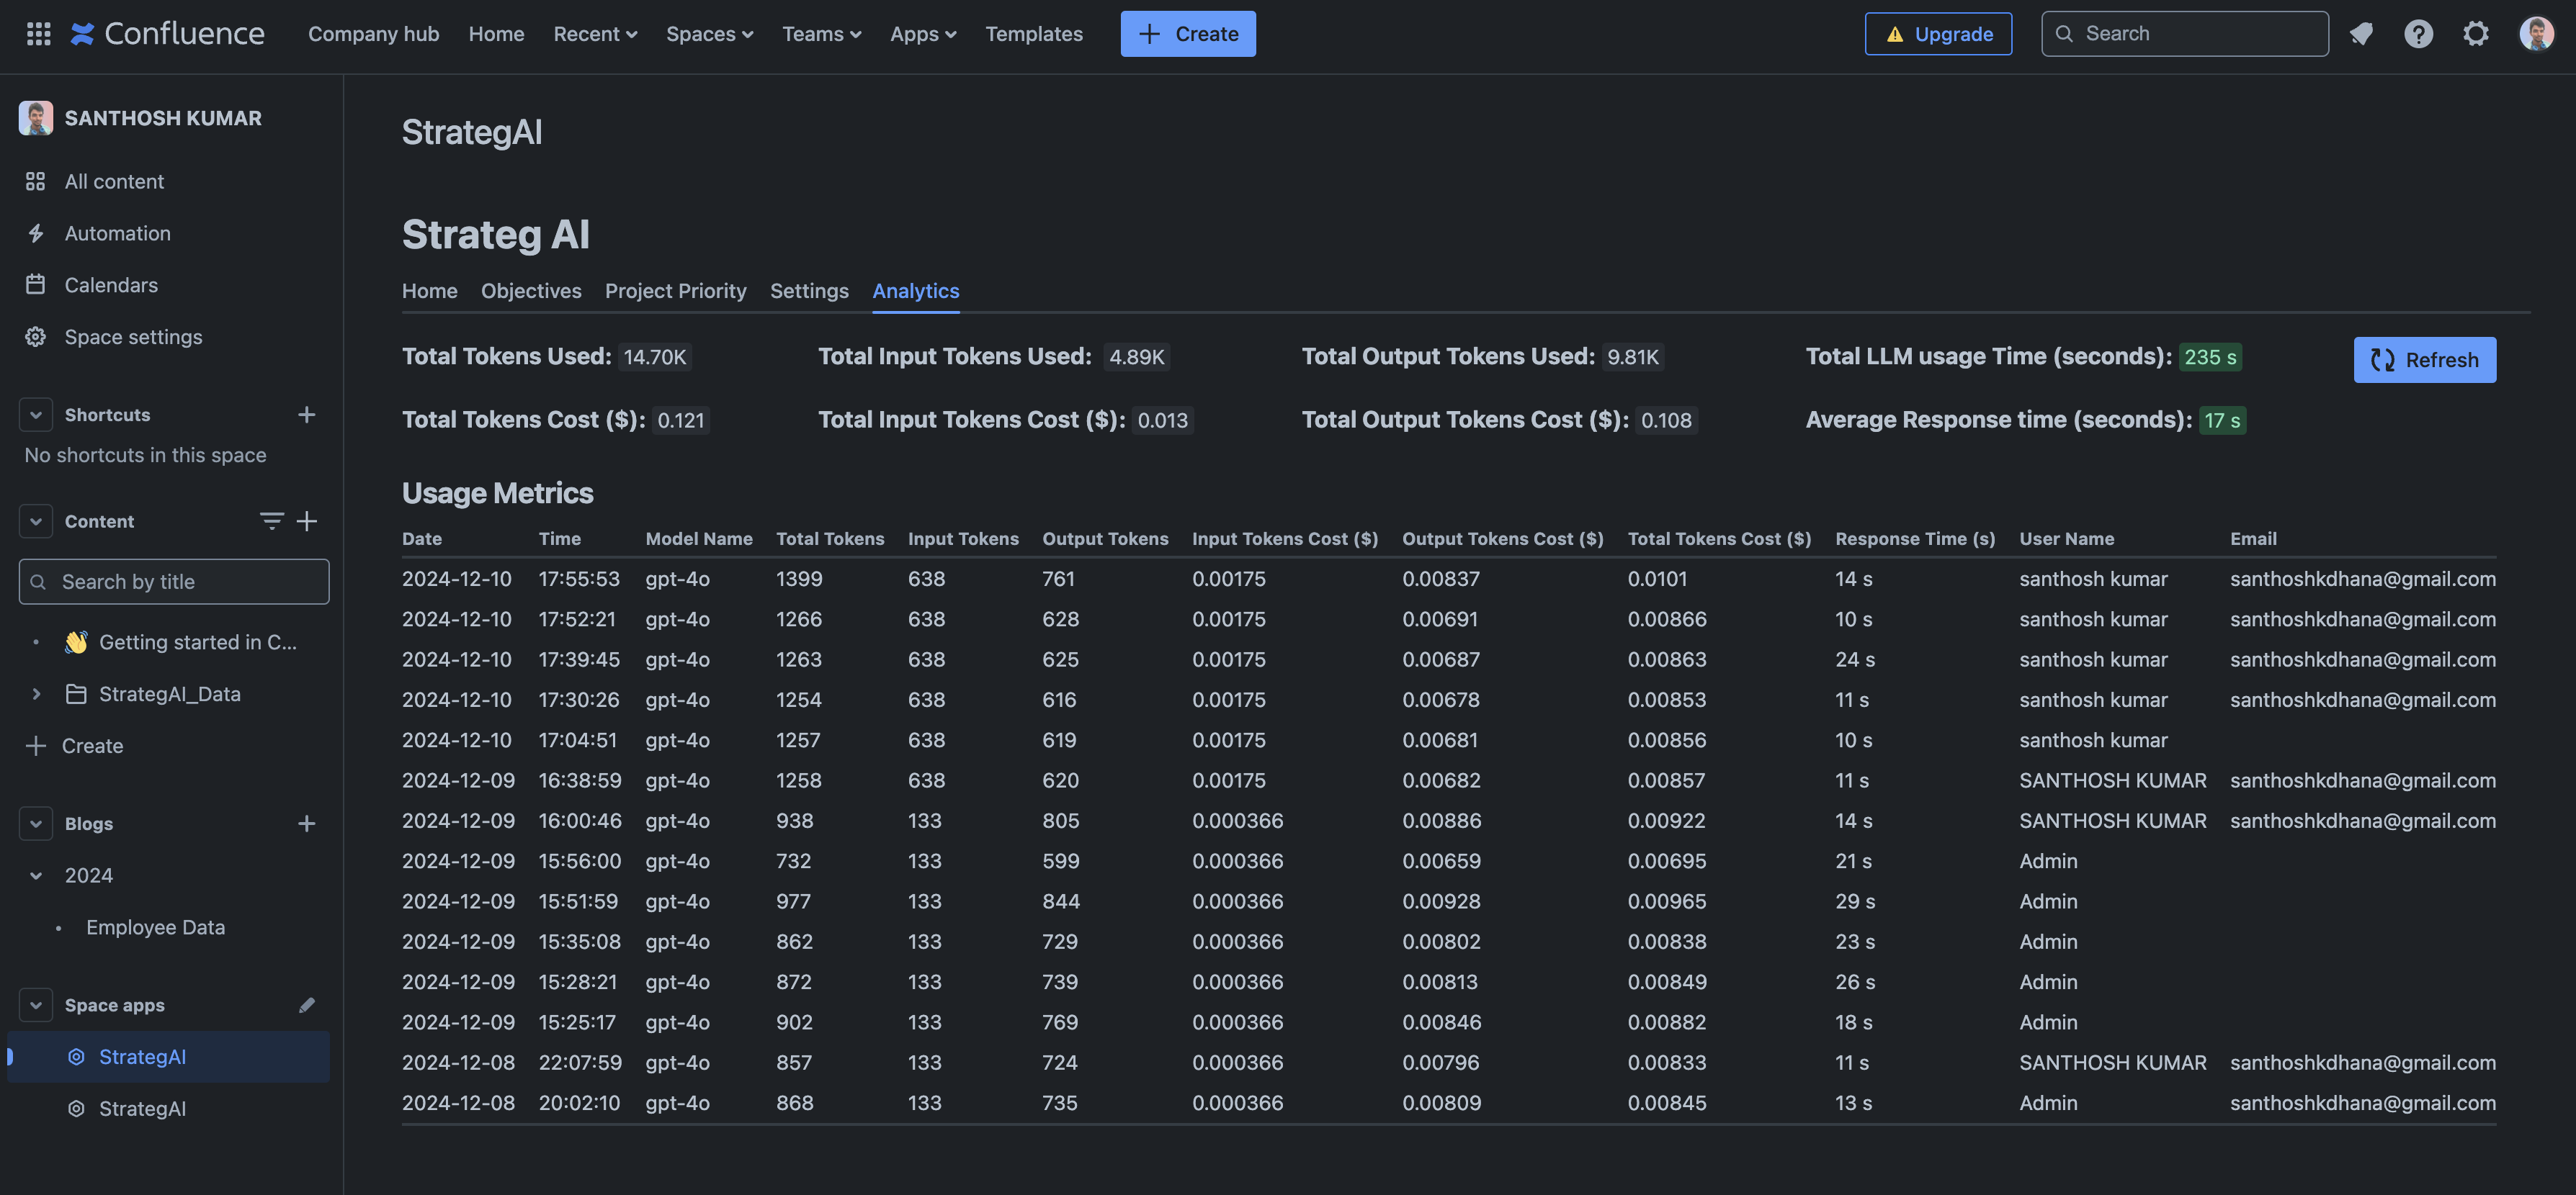
Task: Add a blog using plus icon
Action: [x=307, y=824]
